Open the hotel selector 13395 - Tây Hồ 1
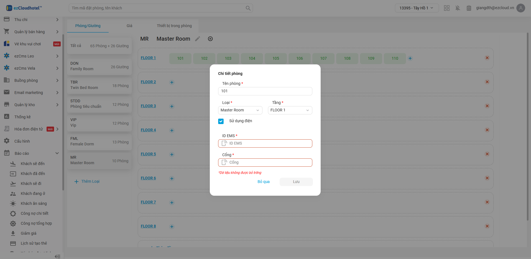 pyautogui.click(x=416, y=8)
